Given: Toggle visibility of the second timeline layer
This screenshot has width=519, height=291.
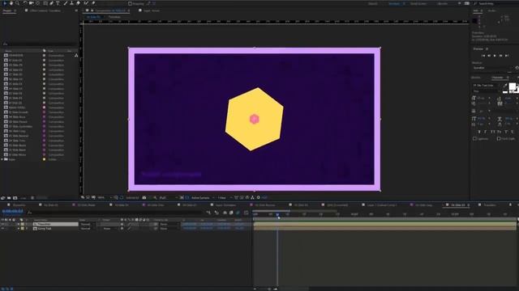Looking at the screenshot, I should click(x=2, y=228).
